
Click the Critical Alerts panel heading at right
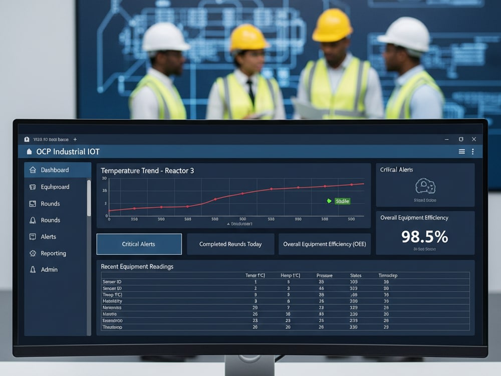(396, 170)
